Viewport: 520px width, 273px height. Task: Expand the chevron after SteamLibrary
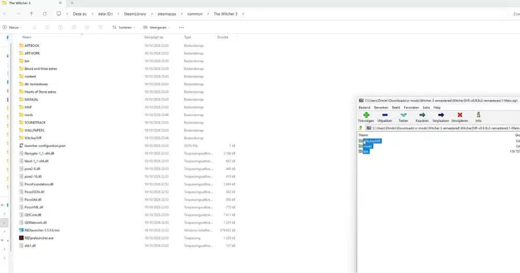pos(152,14)
